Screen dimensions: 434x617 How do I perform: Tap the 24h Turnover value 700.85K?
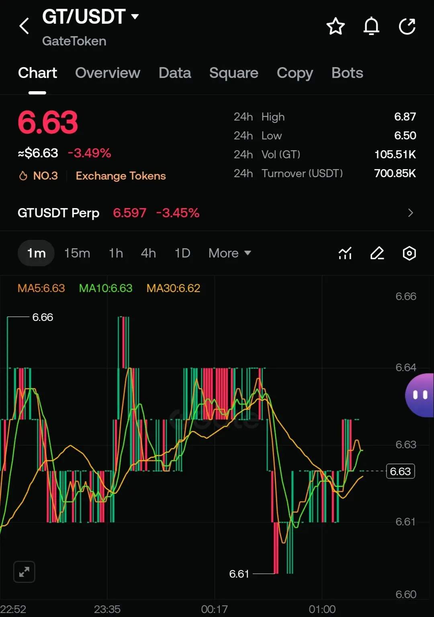tap(395, 174)
